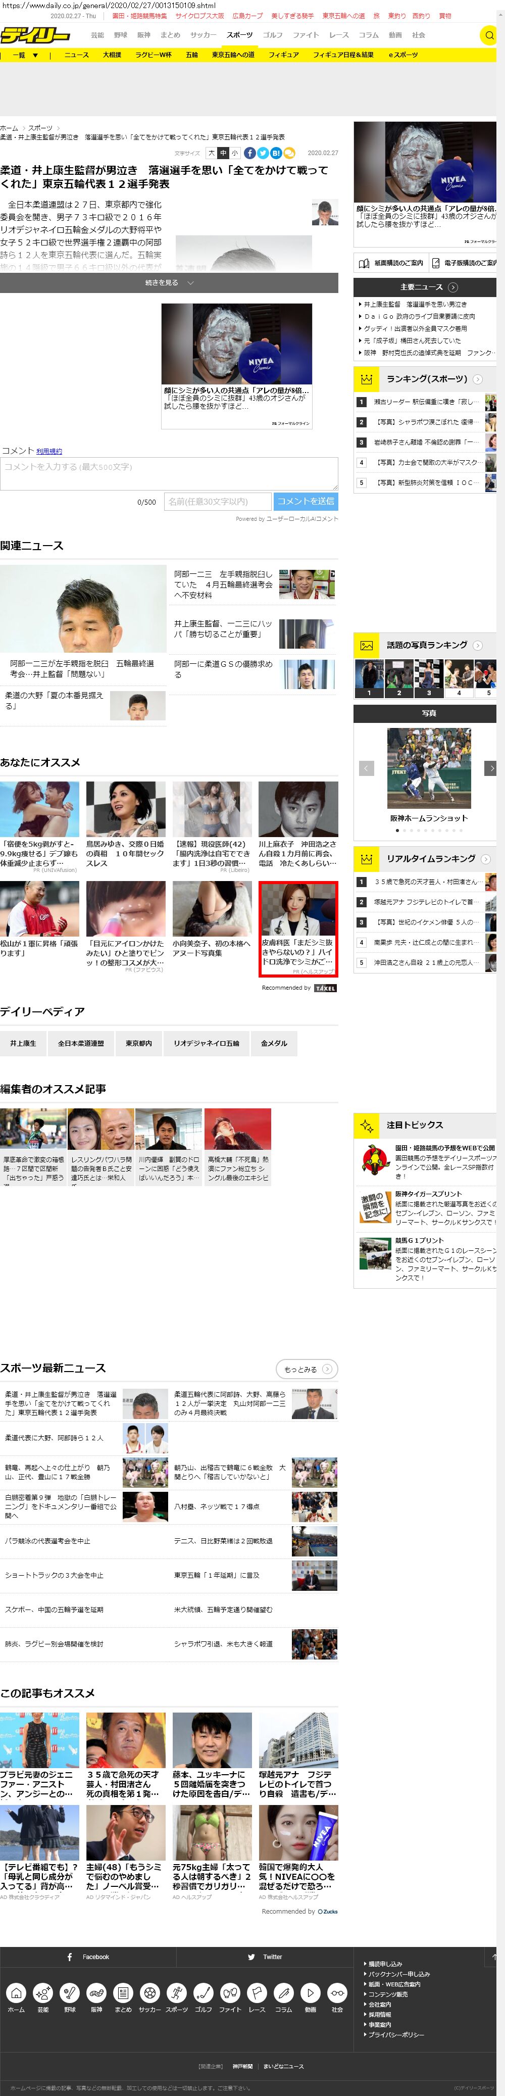Click the もっとみる button
The image size is (505, 2096).
tap(307, 1369)
